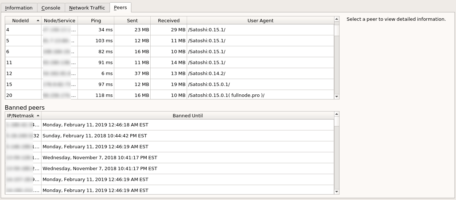Image resolution: width=456 pixels, height=200 pixels.
Task: Open the Console tab
Action: coord(51,8)
